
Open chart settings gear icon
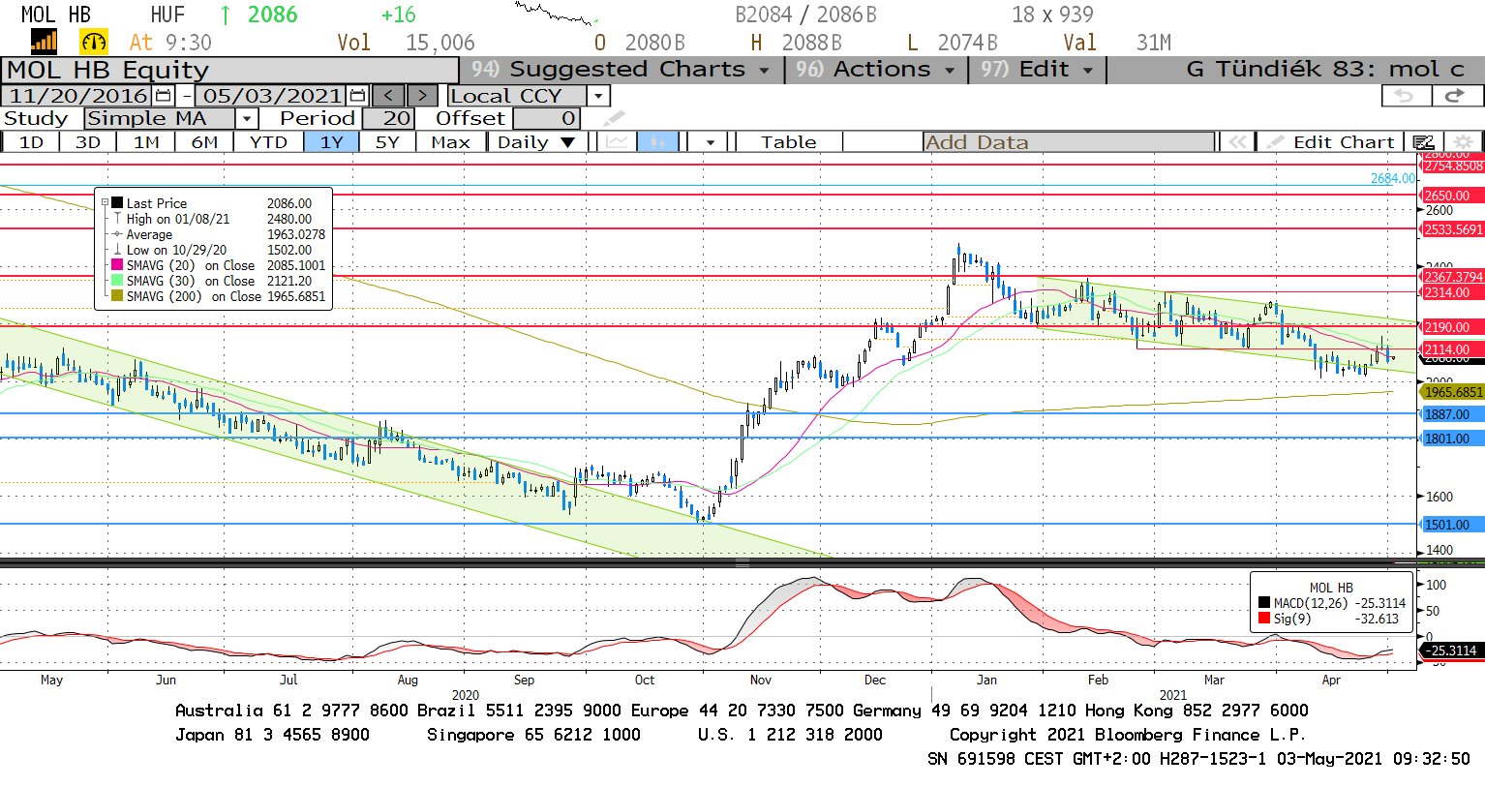pyautogui.click(x=1464, y=142)
